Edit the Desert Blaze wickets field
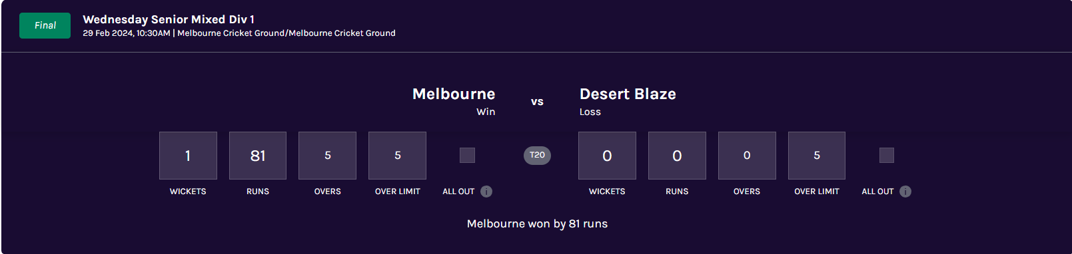The height and width of the screenshot is (254, 1072). 607,156
